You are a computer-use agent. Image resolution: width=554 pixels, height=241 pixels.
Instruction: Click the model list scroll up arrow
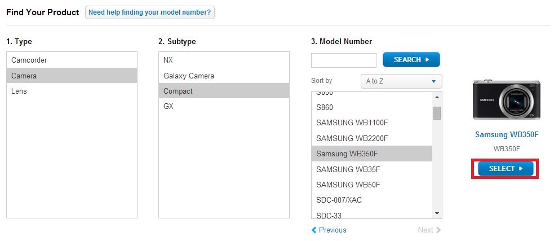[x=437, y=97]
